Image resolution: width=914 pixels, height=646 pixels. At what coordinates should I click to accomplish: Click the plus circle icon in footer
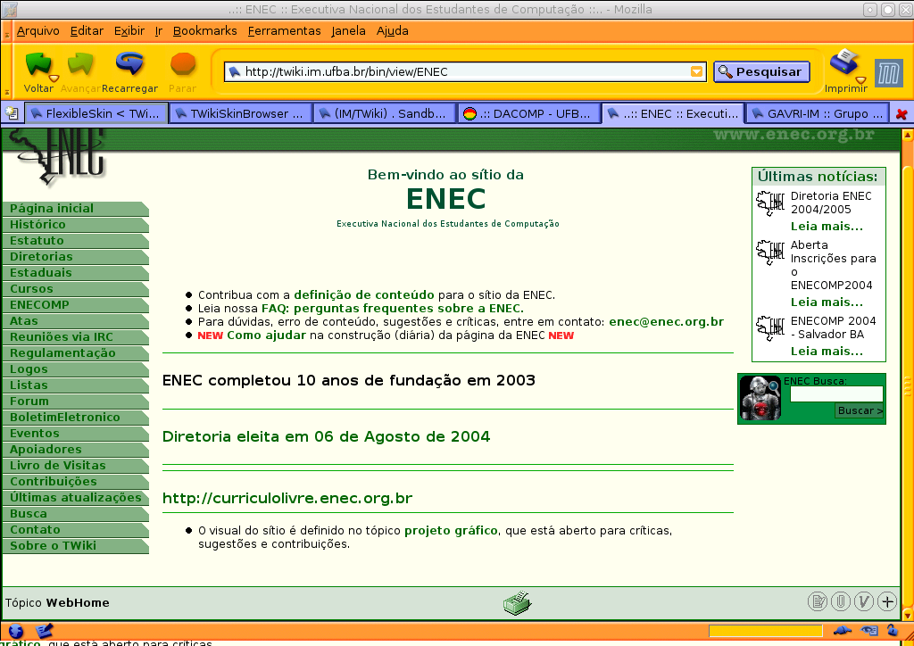tap(886, 601)
